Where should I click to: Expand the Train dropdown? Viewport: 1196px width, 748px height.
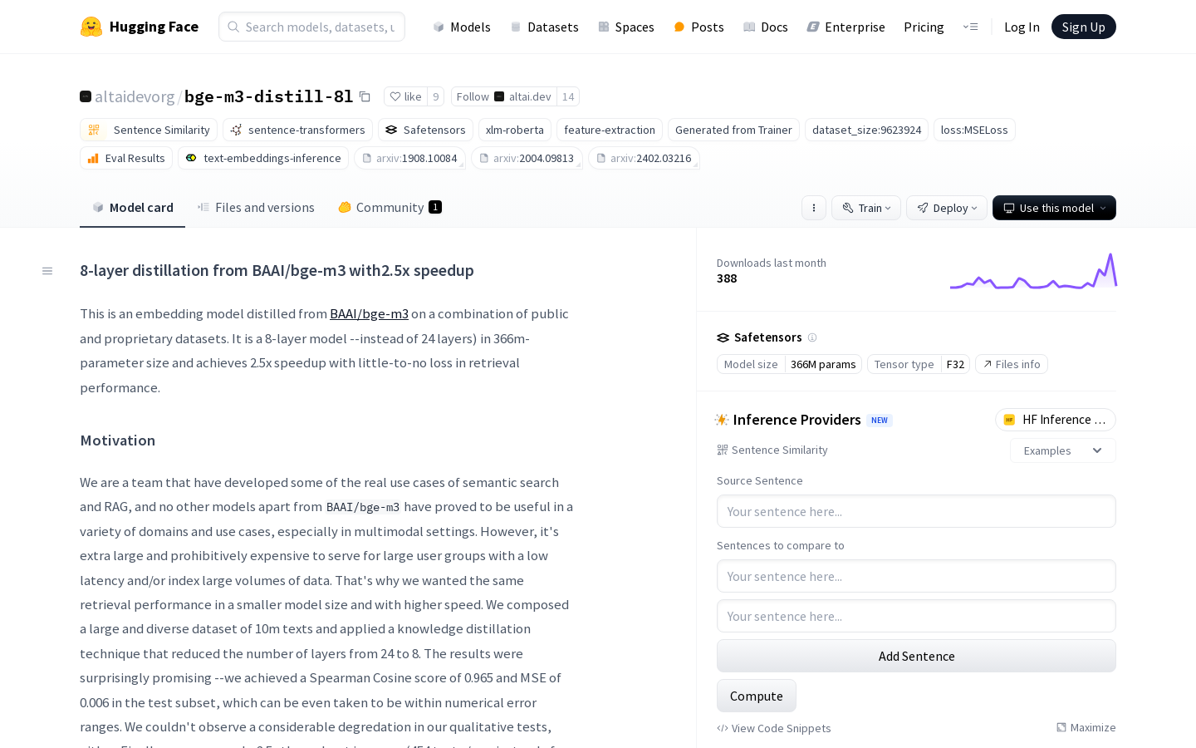(866, 208)
